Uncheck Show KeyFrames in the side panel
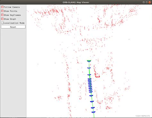152x118 pixels. [2, 15]
